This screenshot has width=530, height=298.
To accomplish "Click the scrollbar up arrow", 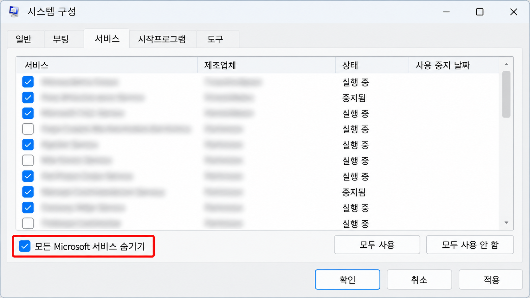I will click(506, 64).
